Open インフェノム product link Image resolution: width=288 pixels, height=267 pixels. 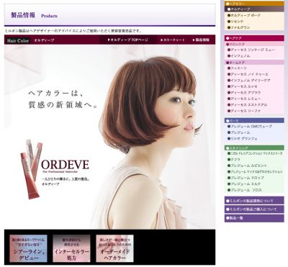[238, 56]
